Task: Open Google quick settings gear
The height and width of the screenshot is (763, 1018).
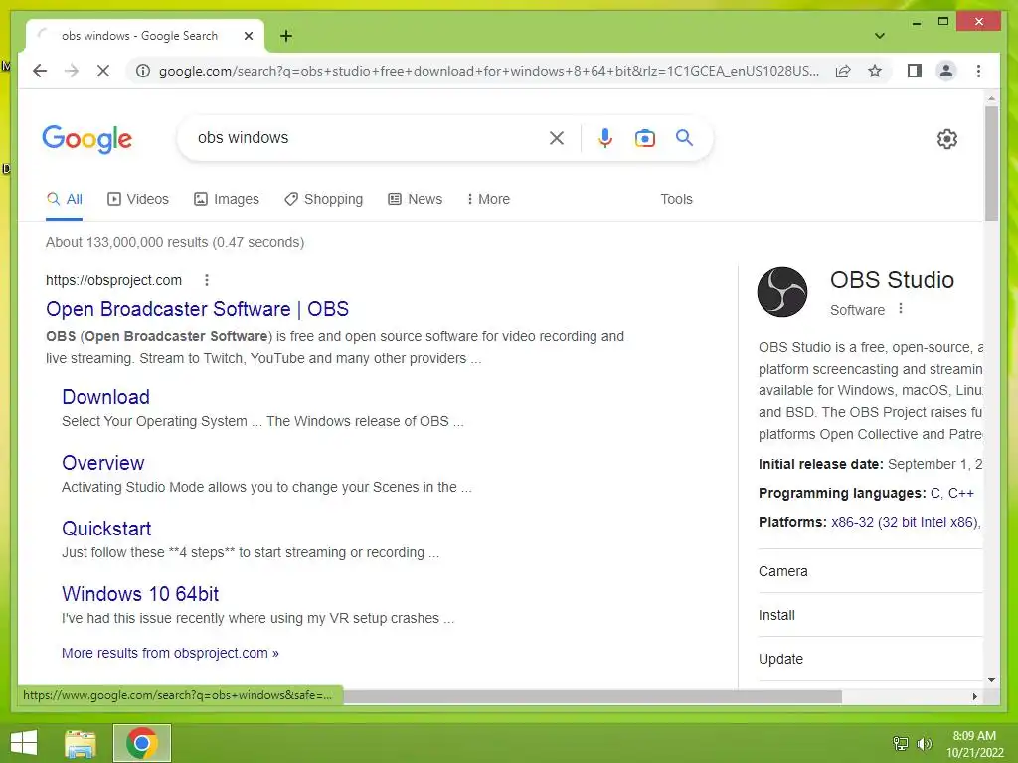Action: pyautogui.click(x=947, y=138)
